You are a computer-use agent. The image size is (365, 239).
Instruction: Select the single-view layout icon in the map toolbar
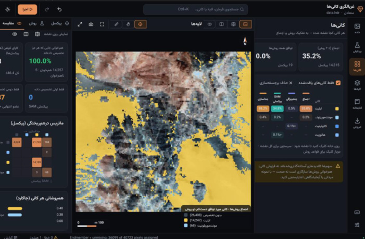point(245,24)
